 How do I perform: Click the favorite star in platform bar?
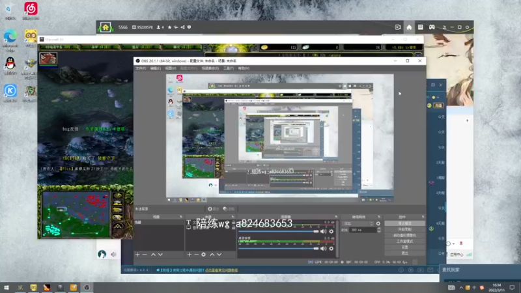169,27
